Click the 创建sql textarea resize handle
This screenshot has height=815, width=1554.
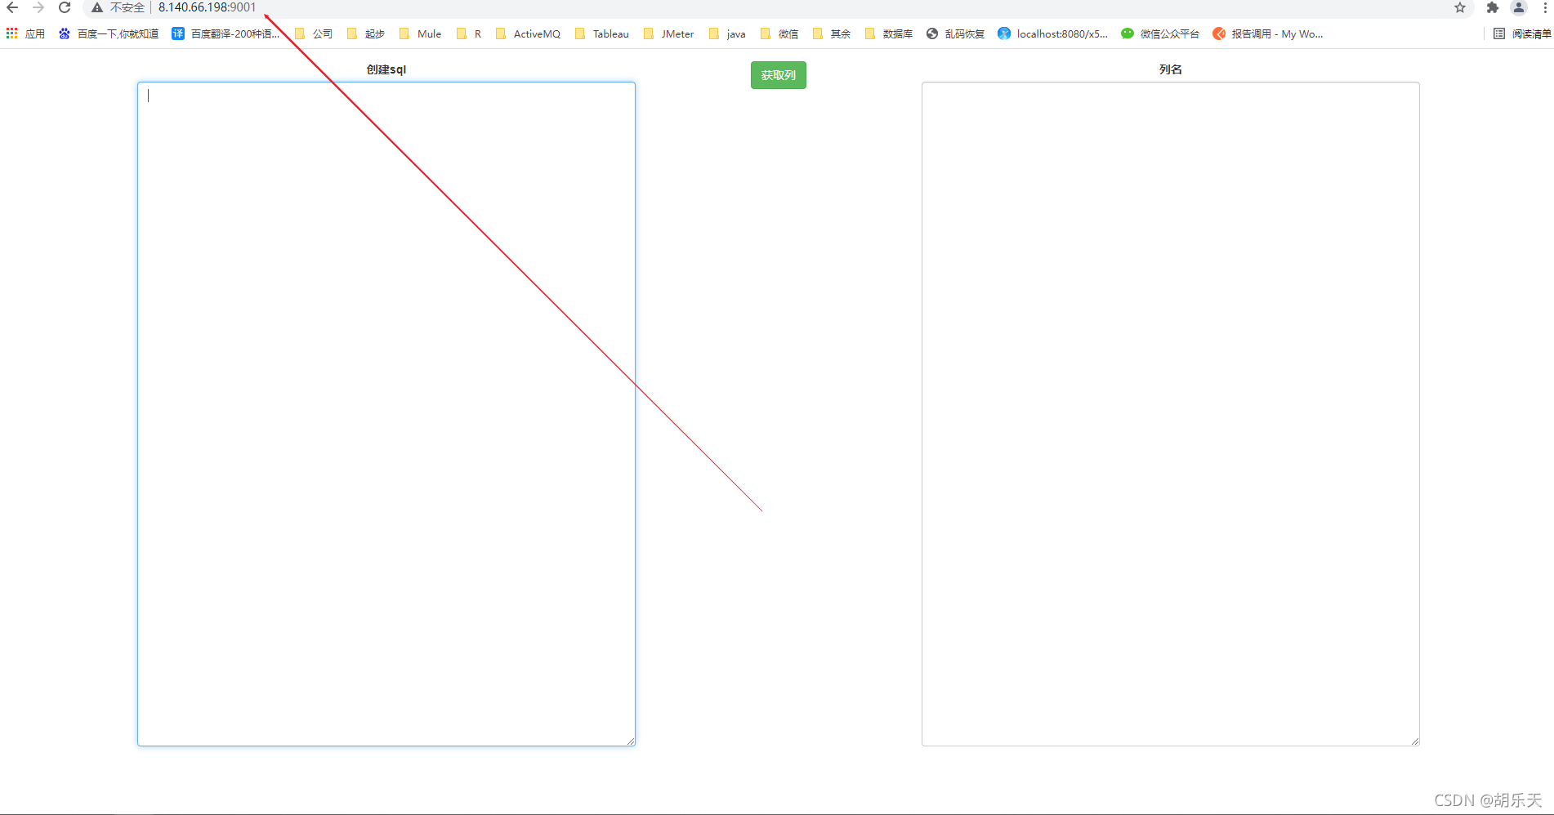pos(631,742)
